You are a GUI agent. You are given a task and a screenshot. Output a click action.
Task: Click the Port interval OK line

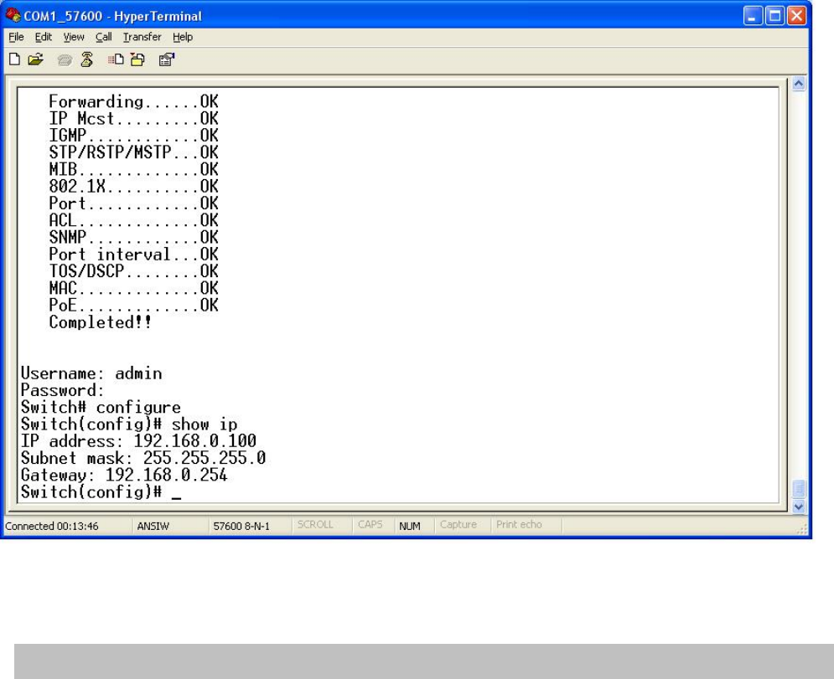[133, 254]
